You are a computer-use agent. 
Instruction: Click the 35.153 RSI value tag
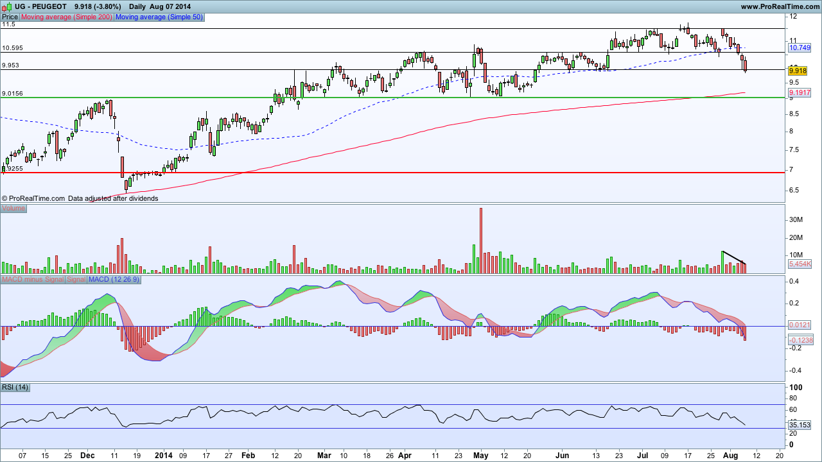coord(800,425)
